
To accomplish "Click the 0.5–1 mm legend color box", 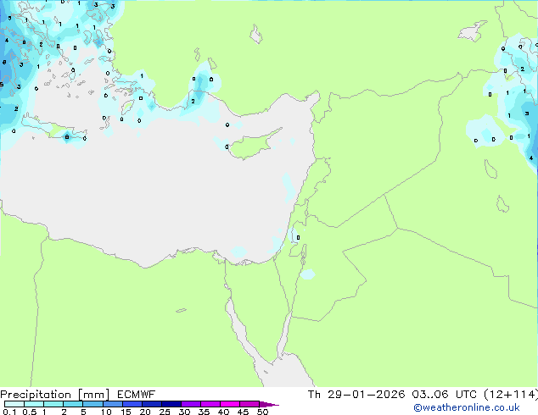I will point(34,404).
